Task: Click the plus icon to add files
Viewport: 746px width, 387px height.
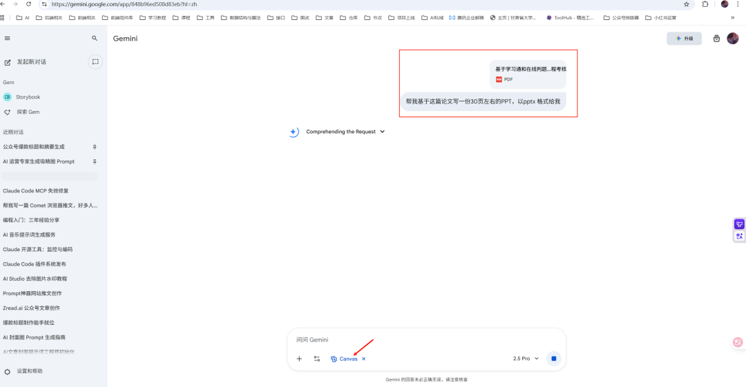Action: click(299, 359)
